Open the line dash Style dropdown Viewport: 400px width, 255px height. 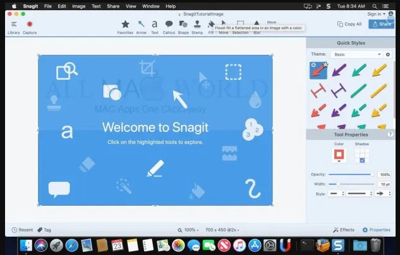coord(360,194)
